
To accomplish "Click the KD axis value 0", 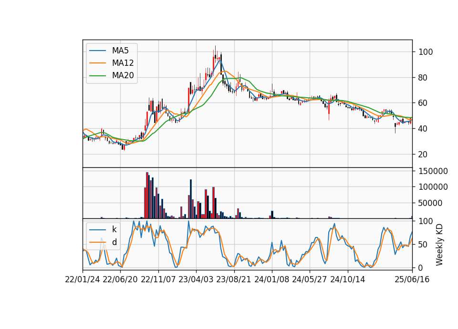I will tap(421, 268).
